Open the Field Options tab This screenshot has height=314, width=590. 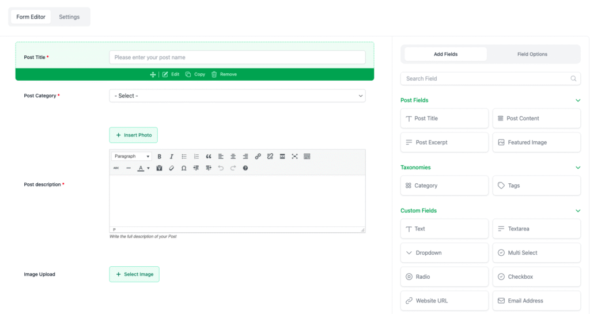[532, 54]
